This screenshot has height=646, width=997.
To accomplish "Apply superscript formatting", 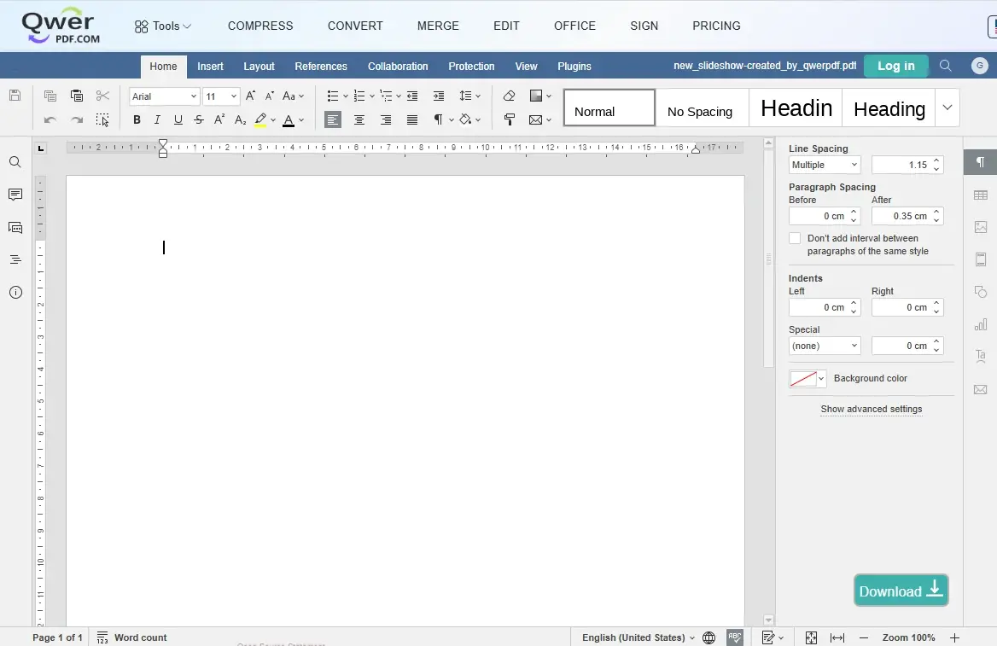I will click(219, 119).
